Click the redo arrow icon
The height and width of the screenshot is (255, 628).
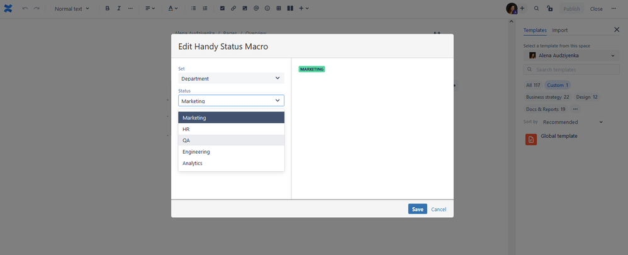[x=36, y=8]
